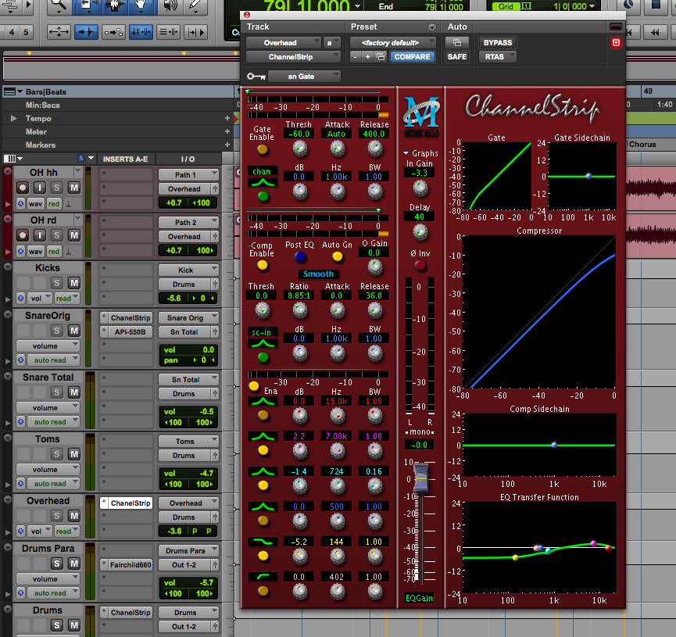Click the COMPARE button
This screenshot has width=676, height=637.
[x=412, y=57]
